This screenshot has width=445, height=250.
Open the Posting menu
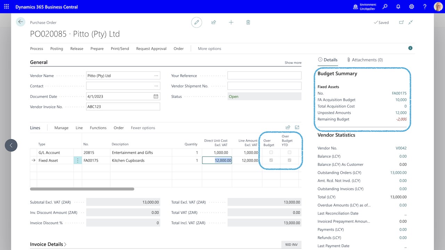coord(57,49)
